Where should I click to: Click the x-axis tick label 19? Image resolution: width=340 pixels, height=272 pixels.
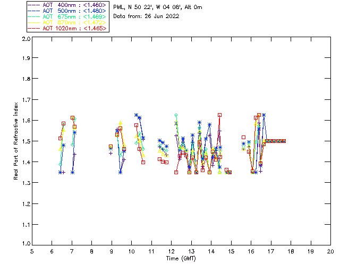(x=311, y=251)
